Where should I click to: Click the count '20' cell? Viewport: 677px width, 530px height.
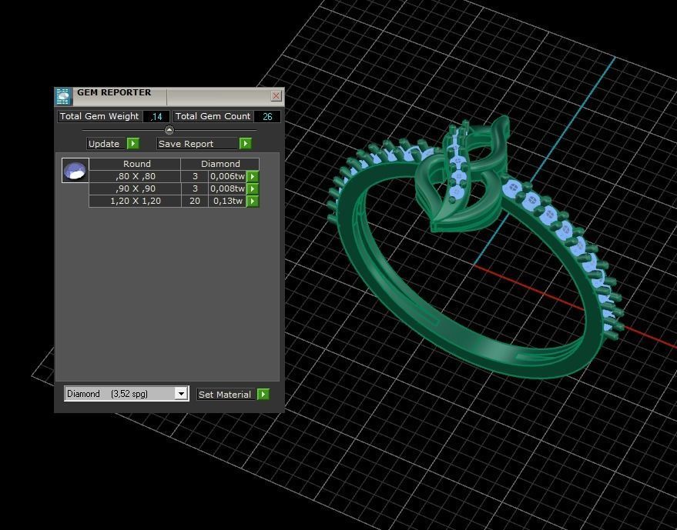point(195,201)
